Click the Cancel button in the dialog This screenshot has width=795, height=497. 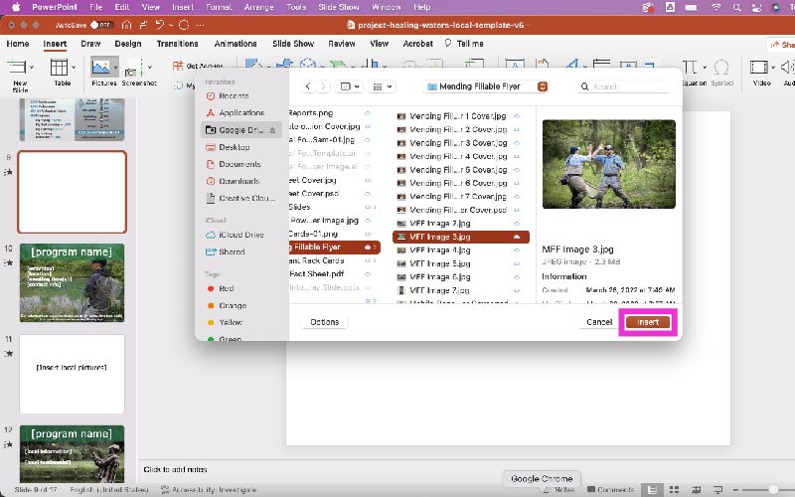[599, 322]
